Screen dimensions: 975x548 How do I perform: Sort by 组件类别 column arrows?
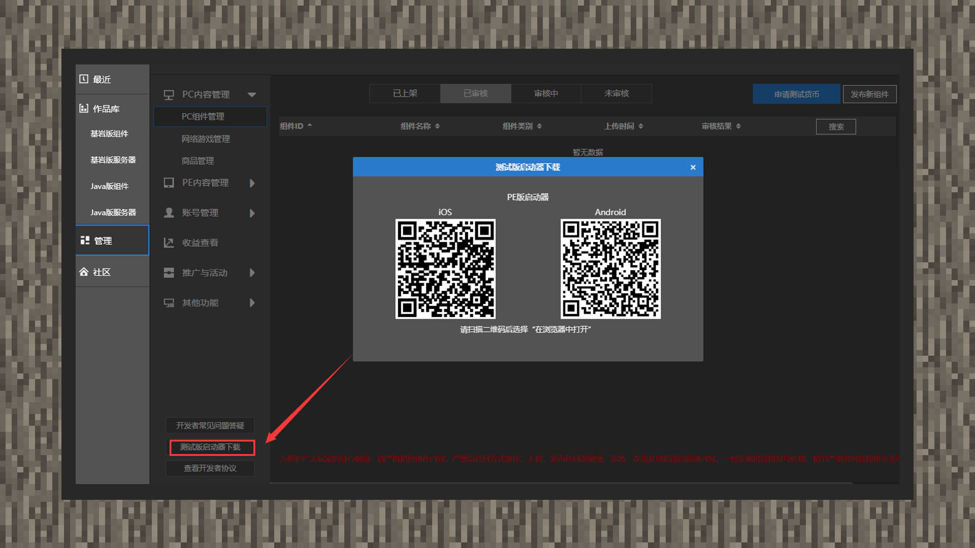tap(539, 126)
